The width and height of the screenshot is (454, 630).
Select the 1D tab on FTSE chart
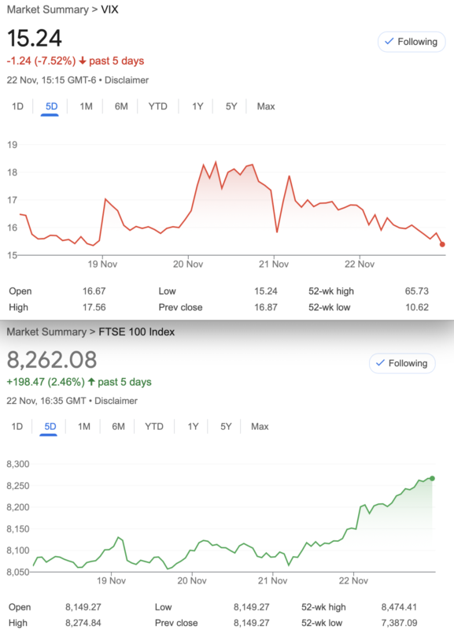17,426
